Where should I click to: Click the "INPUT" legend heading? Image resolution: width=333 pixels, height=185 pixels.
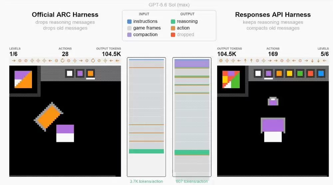click(144, 14)
